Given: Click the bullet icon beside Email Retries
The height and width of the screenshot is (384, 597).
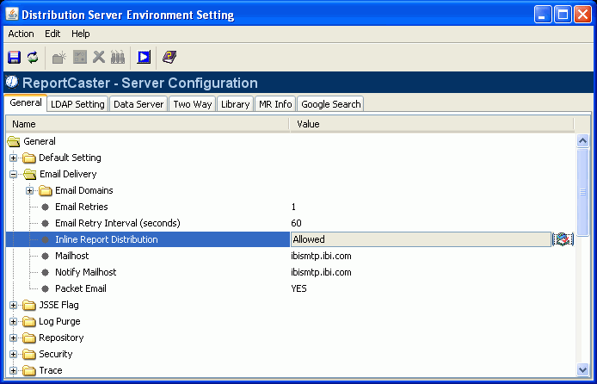Looking at the screenshot, I should [x=46, y=207].
